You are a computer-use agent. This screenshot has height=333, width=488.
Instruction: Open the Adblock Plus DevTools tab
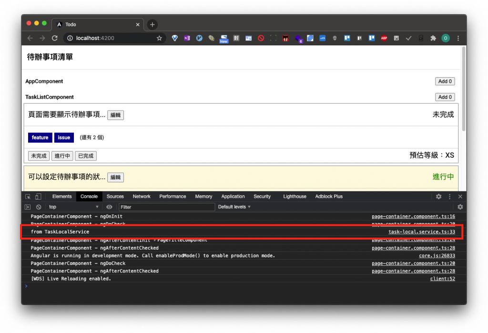[x=329, y=197]
